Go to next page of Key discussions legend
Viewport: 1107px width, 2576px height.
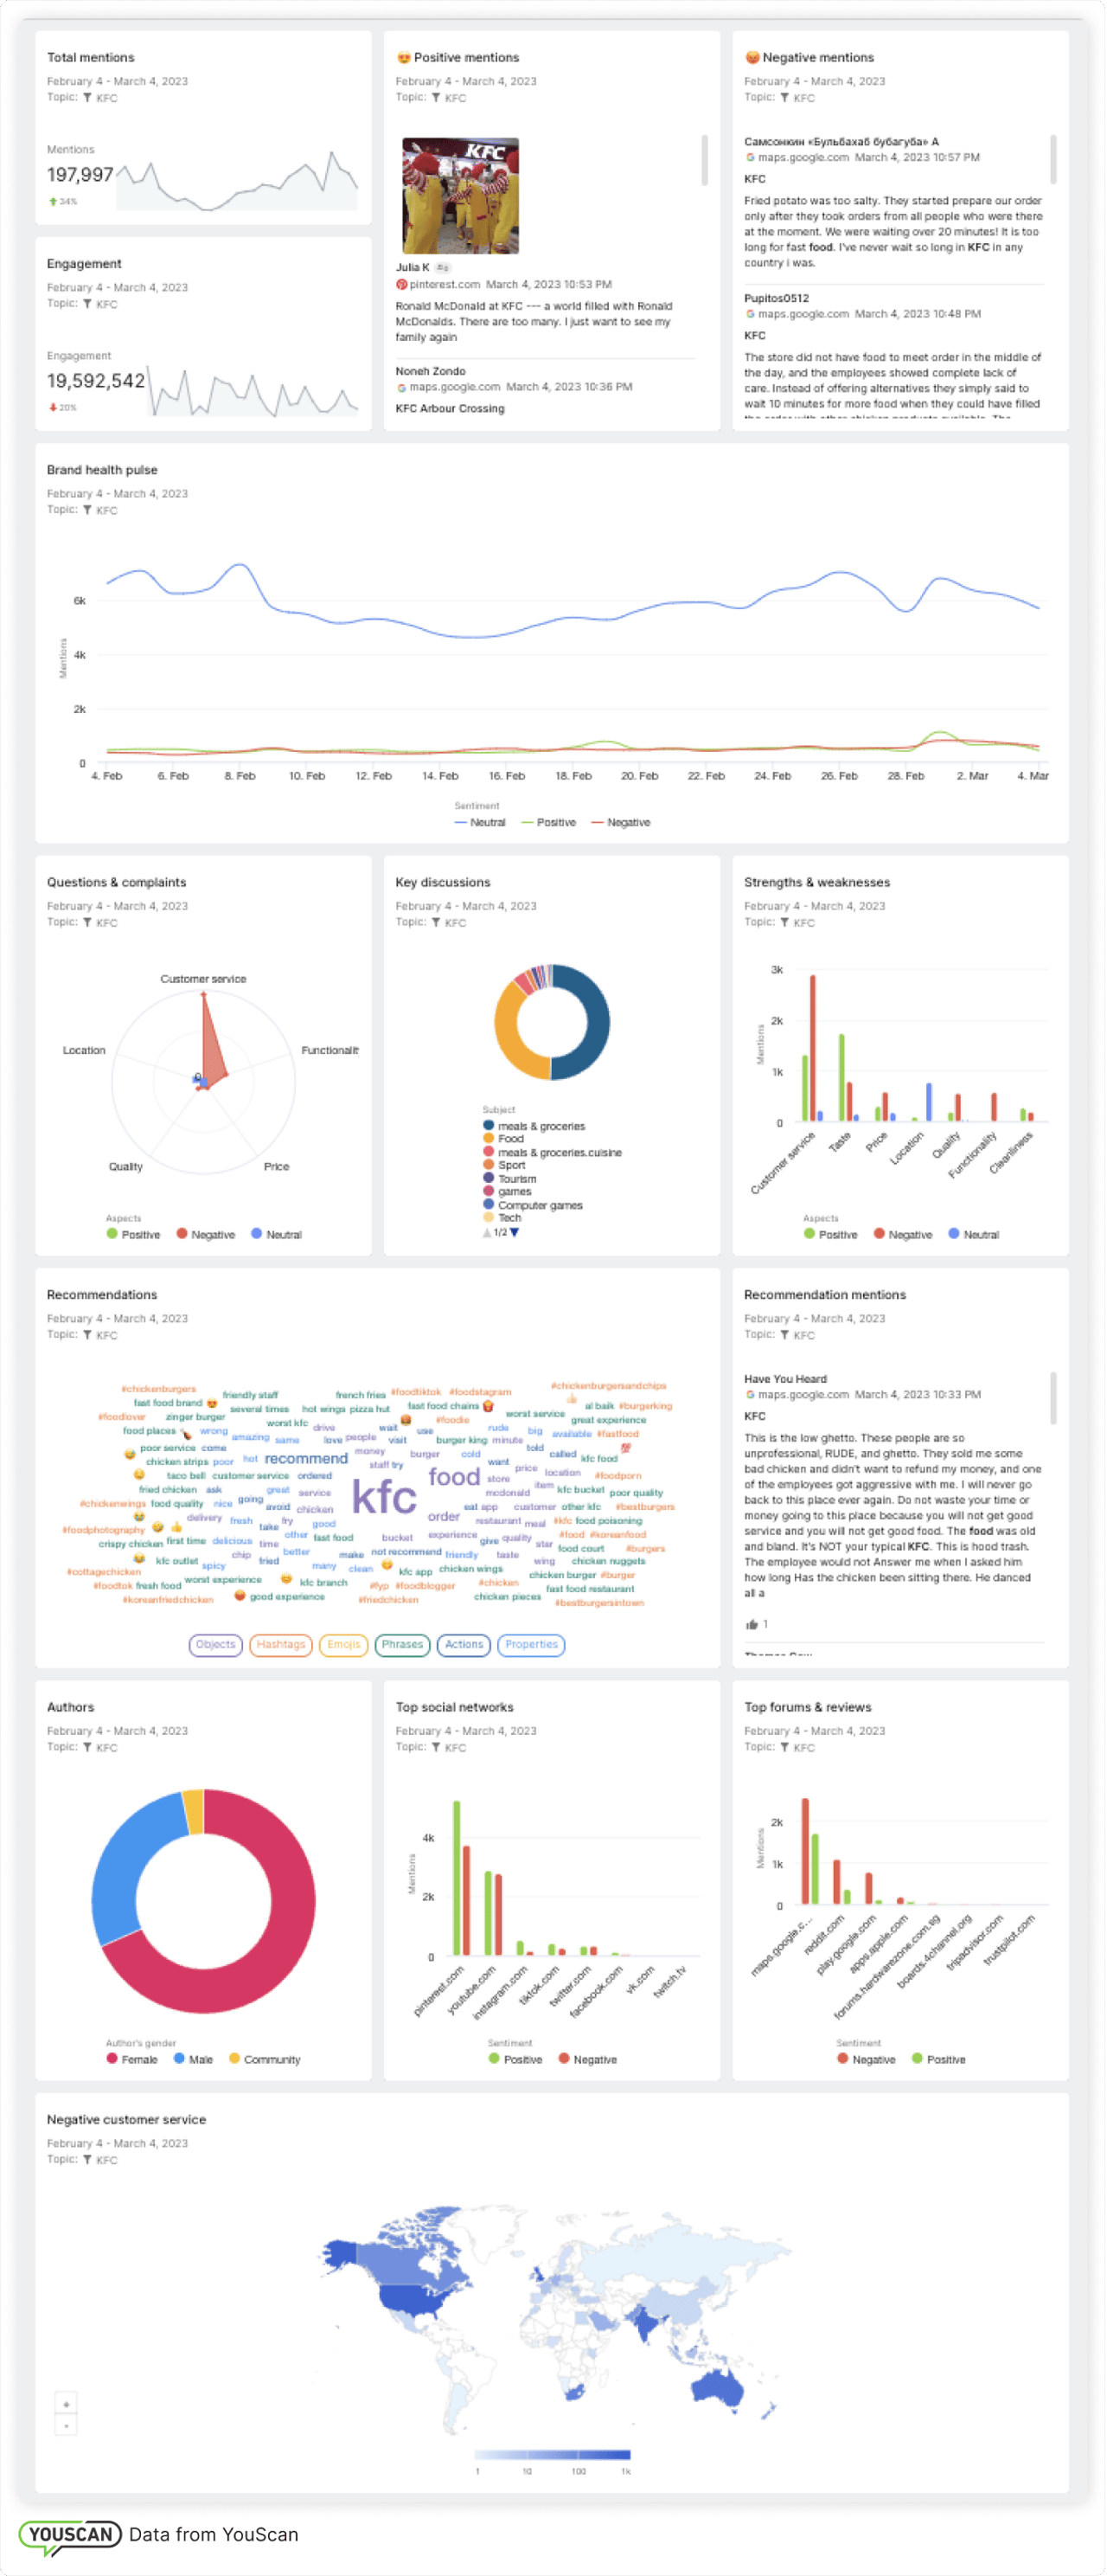(x=515, y=1233)
